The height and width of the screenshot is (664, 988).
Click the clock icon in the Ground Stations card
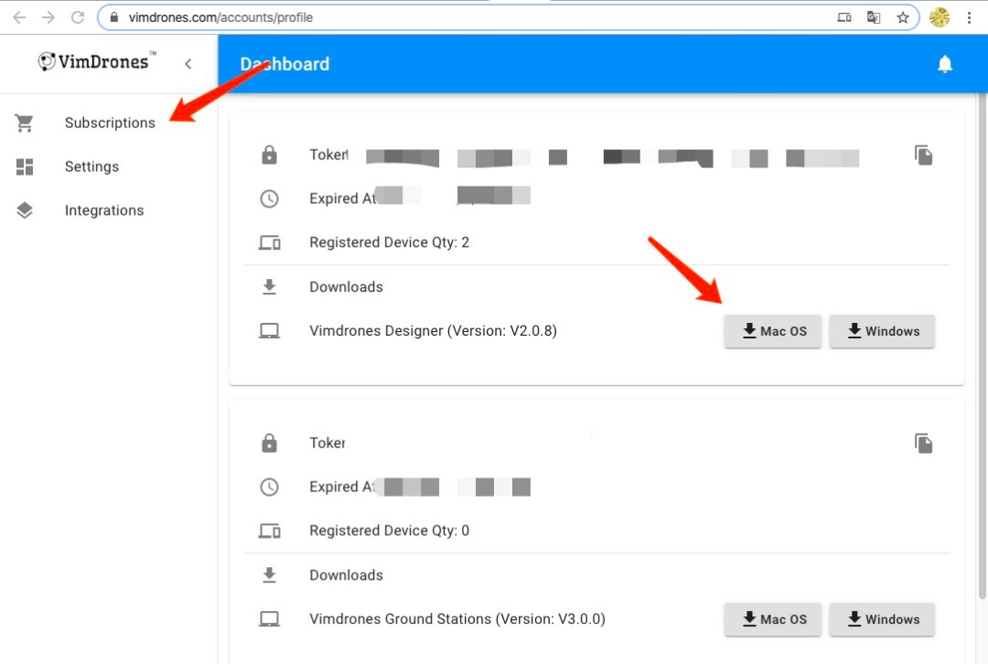click(269, 487)
